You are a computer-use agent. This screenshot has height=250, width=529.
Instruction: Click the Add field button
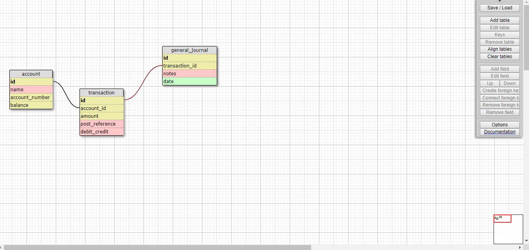click(499, 69)
